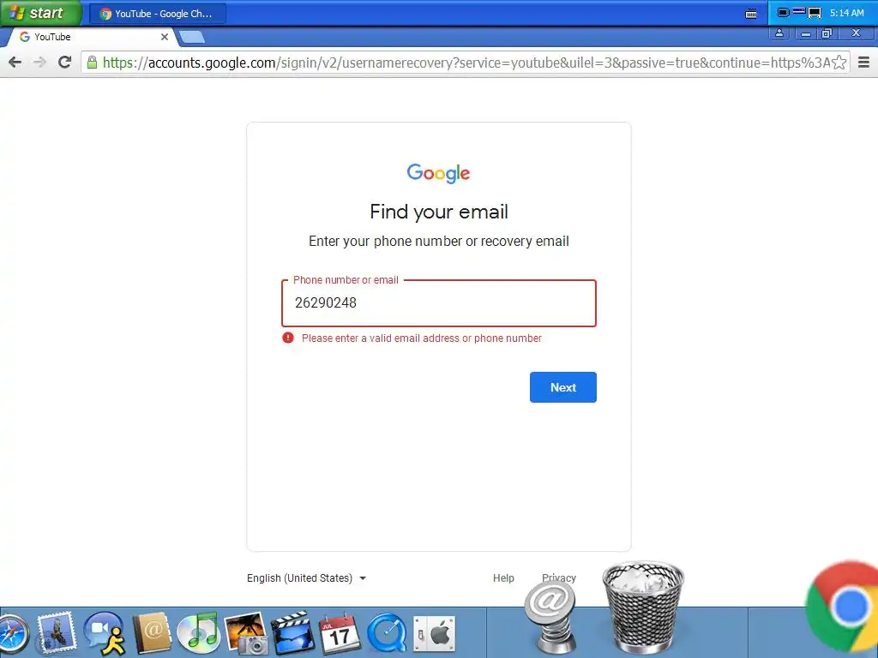The height and width of the screenshot is (658, 878).
Task: Open System Preferences Apple switch icon
Action: 435,634
